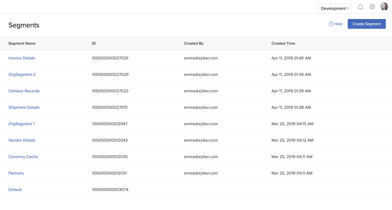Select the Delivery Records segment link
The width and height of the screenshot is (392, 210).
click(24, 91)
